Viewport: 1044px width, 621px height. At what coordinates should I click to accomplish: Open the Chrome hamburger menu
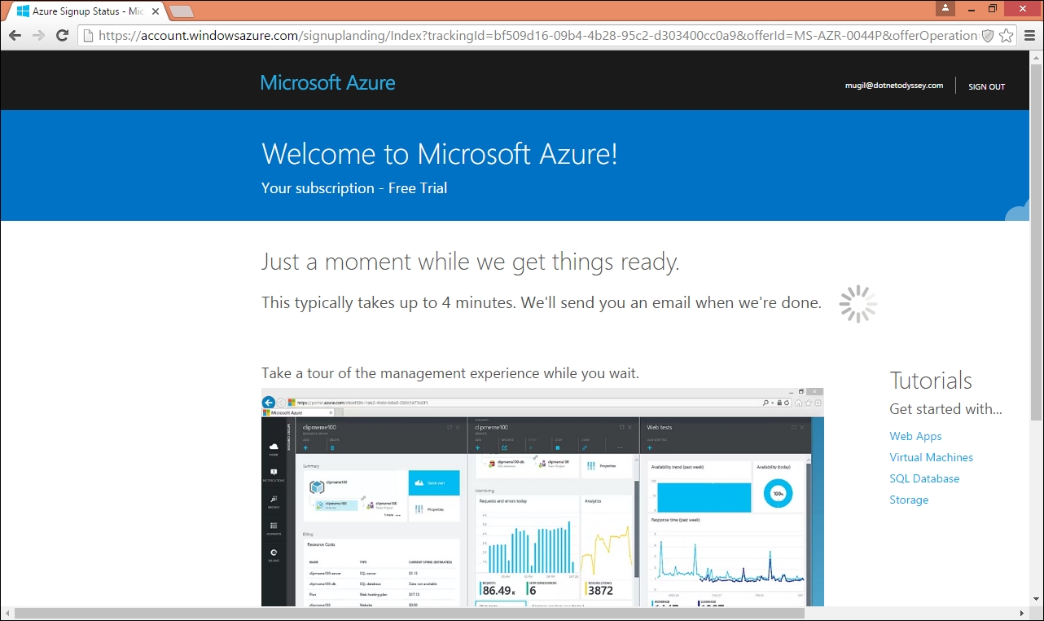pyautogui.click(x=1029, y=35)
